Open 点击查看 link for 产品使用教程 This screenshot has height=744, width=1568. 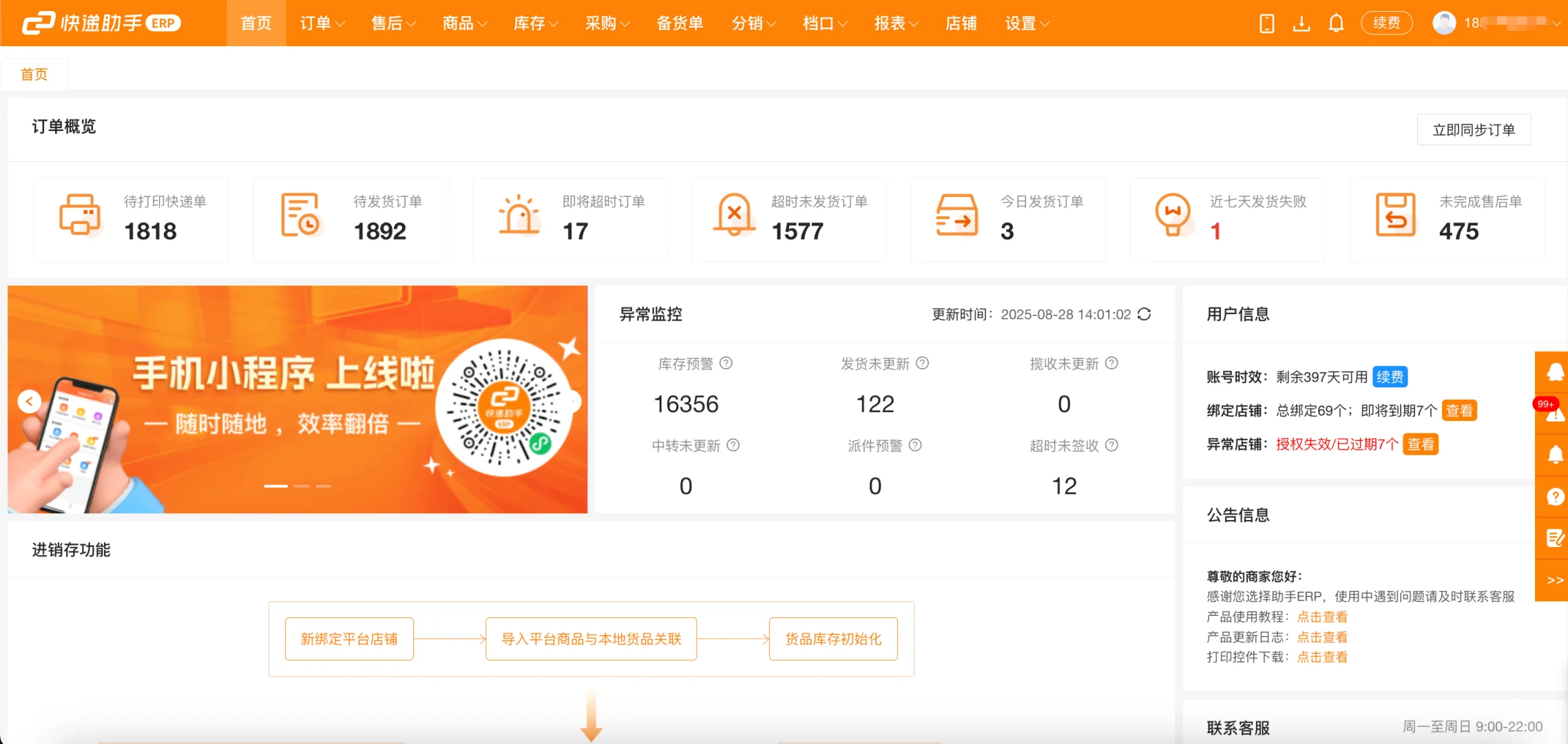coord(1322,616)
